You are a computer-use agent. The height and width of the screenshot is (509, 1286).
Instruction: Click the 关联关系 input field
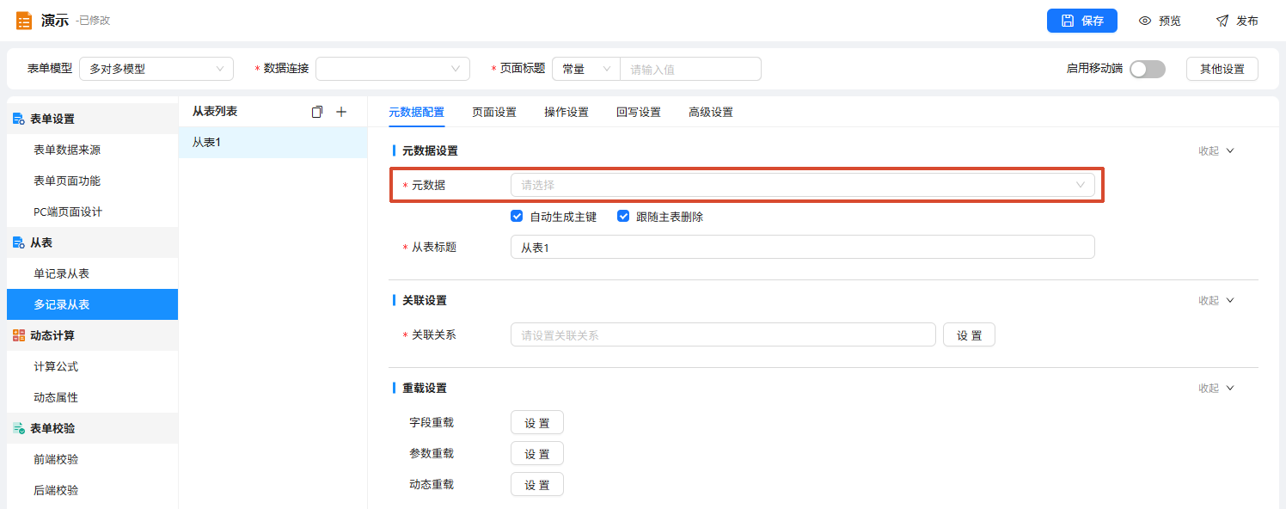click(723, 334)
